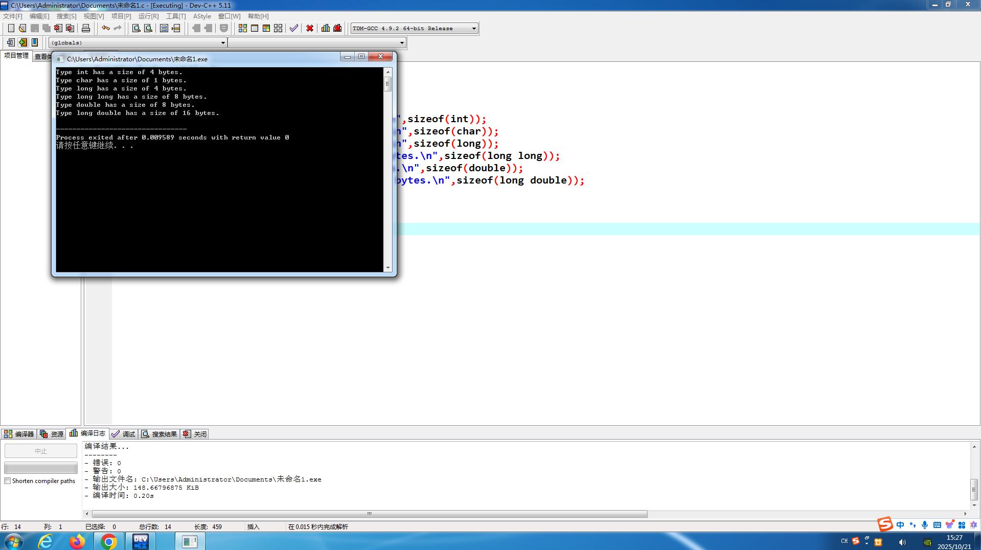Click the Goto Function toolbar icon
Image resolution: width=981 pixels, height=550 pixels.
(x=164, y=28)
